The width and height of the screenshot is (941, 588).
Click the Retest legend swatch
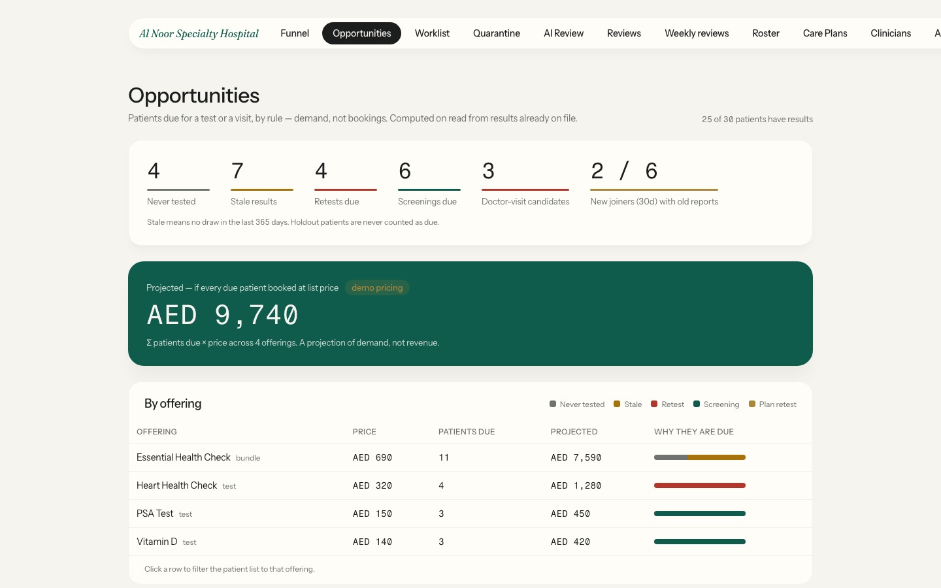[x=654, y=404]
